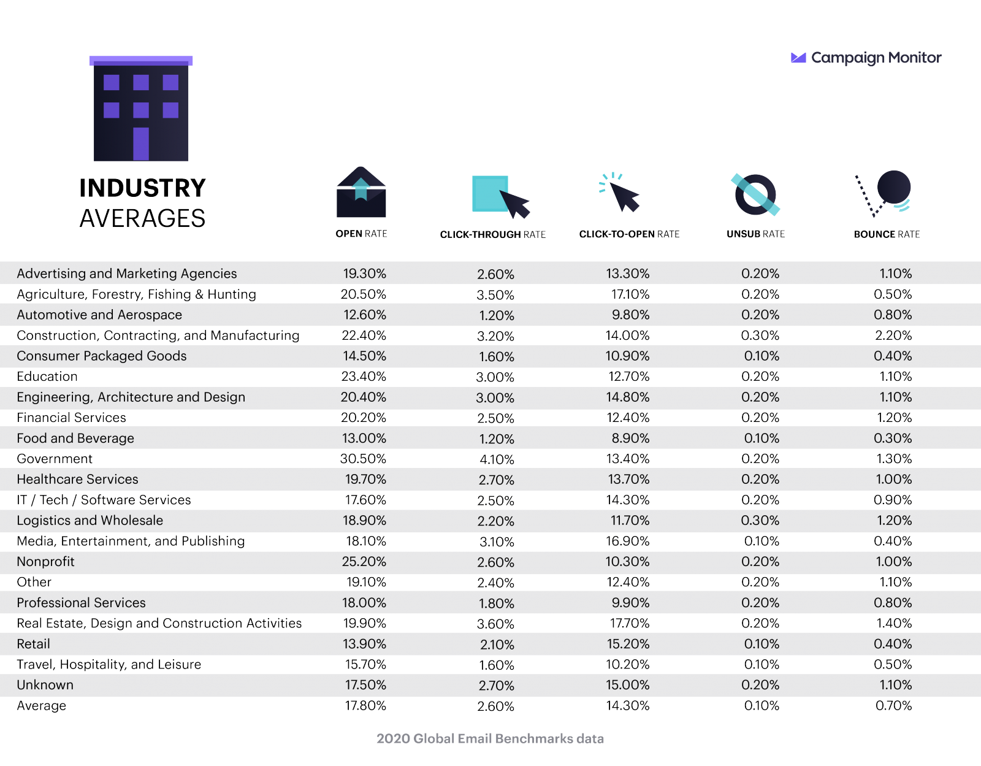
Task: Click the Other row label
Action: coord(34,582)
